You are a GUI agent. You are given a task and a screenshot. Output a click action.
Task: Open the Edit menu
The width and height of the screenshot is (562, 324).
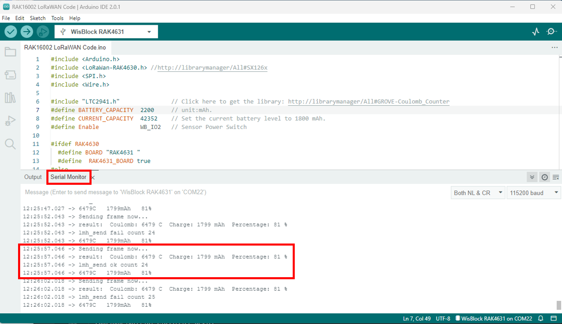(20, 18)
